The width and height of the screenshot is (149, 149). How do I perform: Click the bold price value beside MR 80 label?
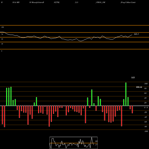(139, 87)
